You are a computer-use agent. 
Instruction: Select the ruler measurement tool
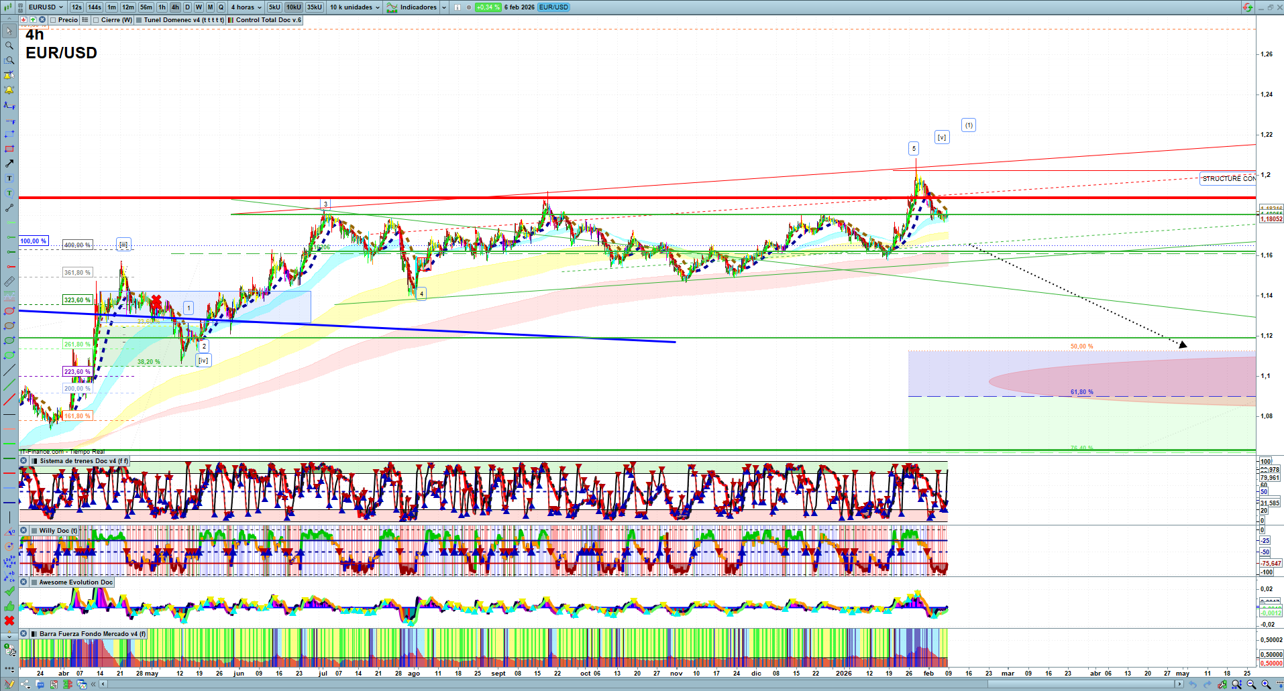pos(9,281)
